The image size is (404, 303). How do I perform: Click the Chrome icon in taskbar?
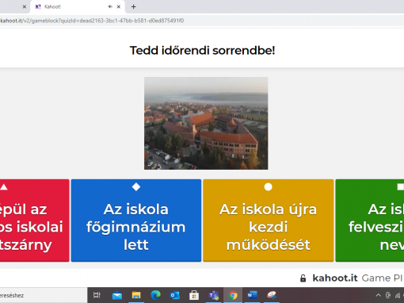(x=233, y=295)
